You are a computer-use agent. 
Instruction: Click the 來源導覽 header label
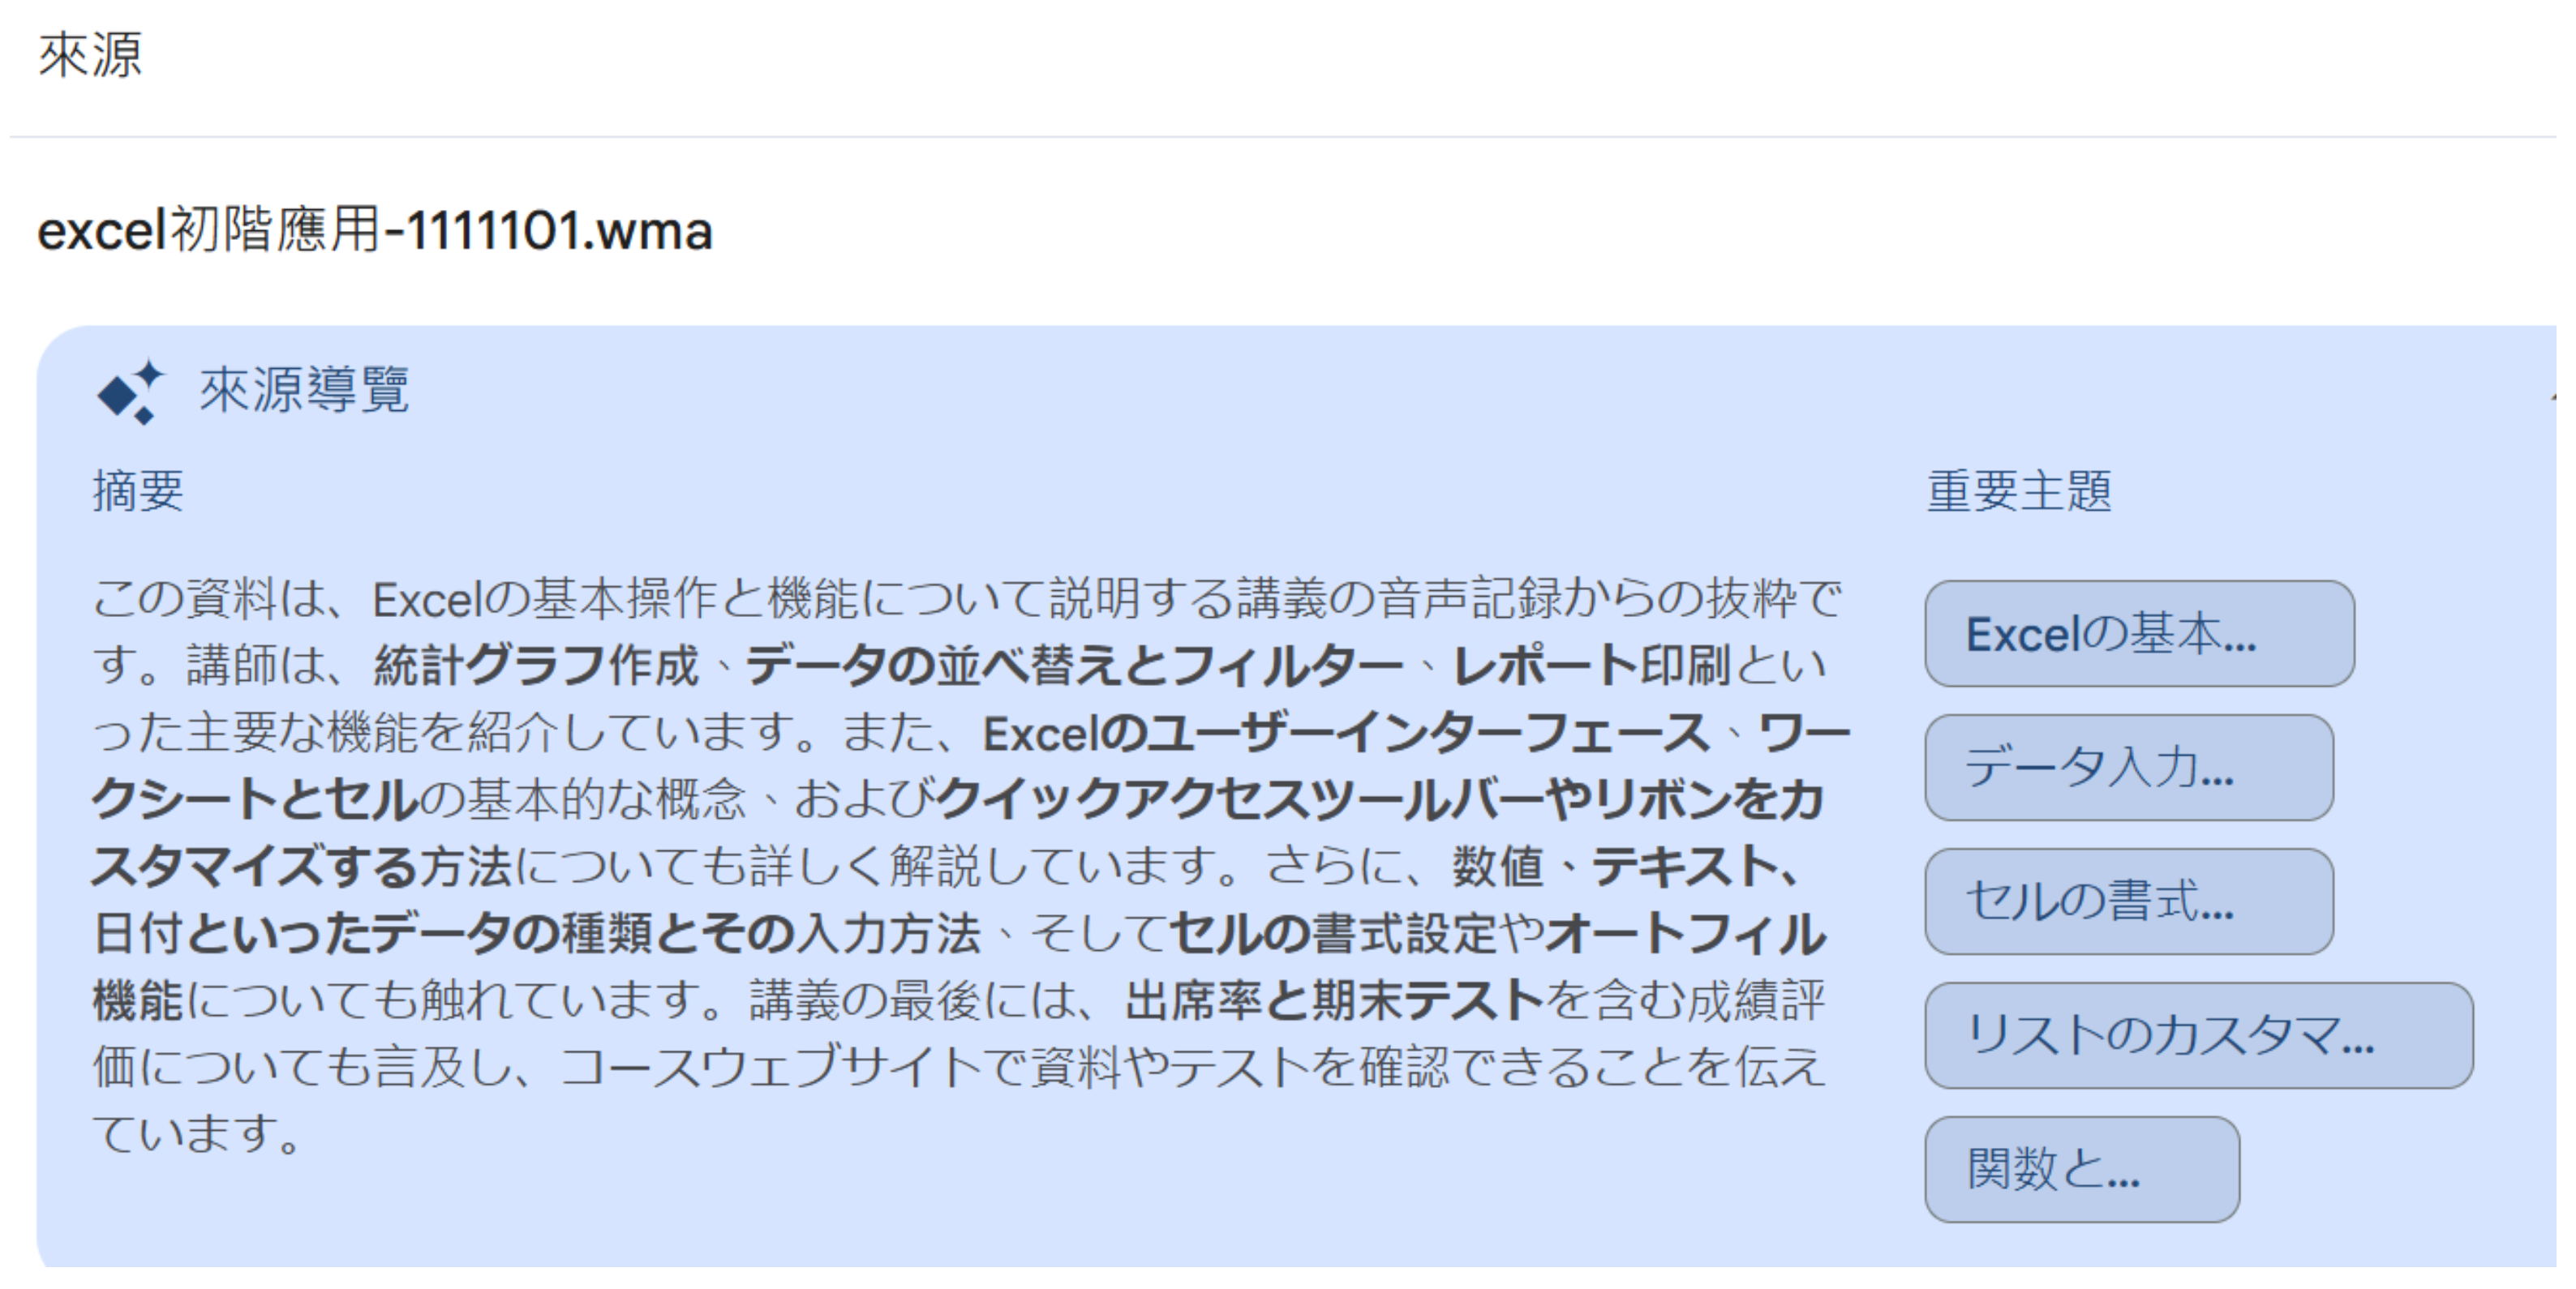point(304,390)
